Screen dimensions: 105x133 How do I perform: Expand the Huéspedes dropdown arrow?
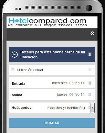point(93,108)
